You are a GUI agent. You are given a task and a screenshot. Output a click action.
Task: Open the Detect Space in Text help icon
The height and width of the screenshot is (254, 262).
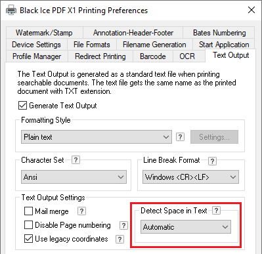(x=216, y=211)
